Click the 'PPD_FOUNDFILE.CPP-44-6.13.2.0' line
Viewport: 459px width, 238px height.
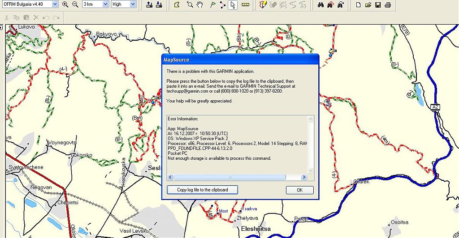click(x=200, y=149)
